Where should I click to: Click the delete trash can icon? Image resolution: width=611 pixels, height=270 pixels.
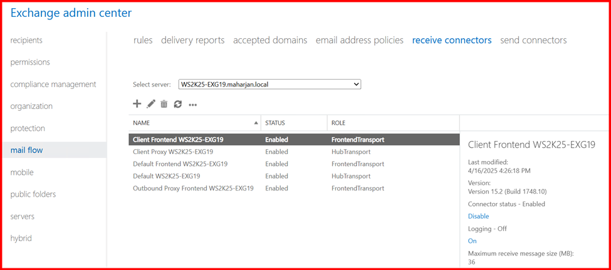pyautogui.click(x=164, y=104)
